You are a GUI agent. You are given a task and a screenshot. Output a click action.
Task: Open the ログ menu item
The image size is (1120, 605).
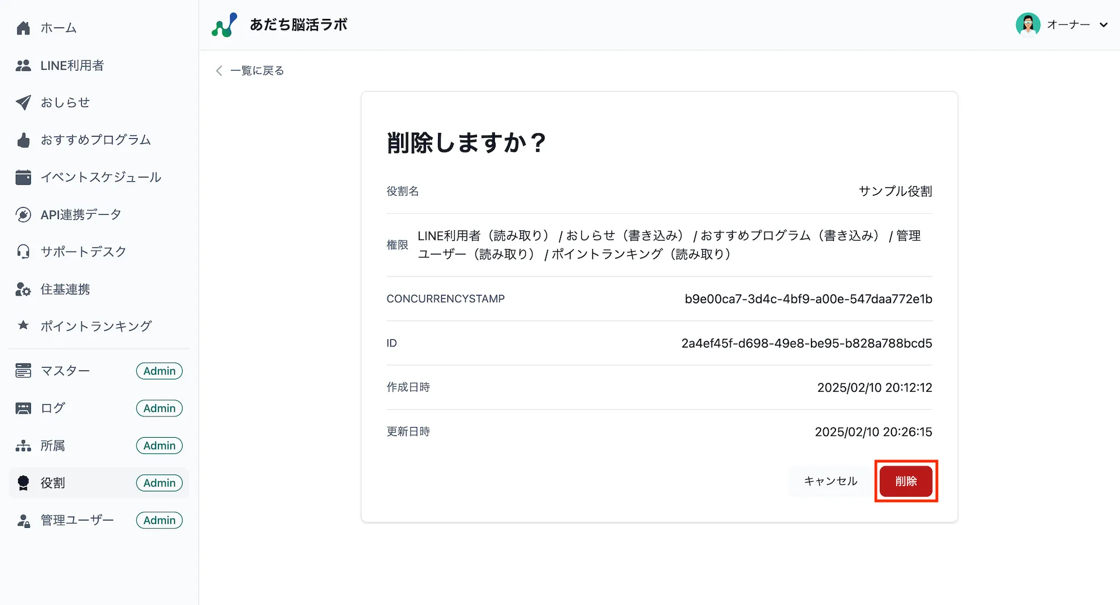[x=53, y=409]
